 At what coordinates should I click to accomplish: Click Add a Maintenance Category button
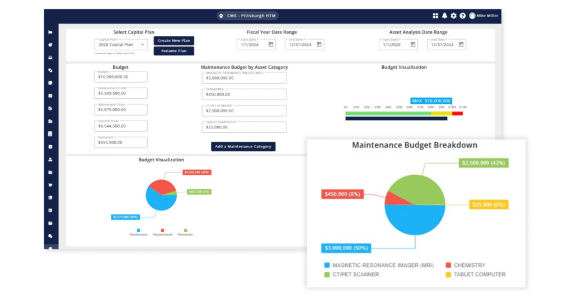pos(243,146)
